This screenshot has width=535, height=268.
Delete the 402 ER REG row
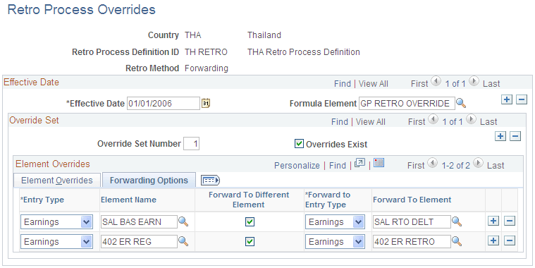tap(510, 240)
